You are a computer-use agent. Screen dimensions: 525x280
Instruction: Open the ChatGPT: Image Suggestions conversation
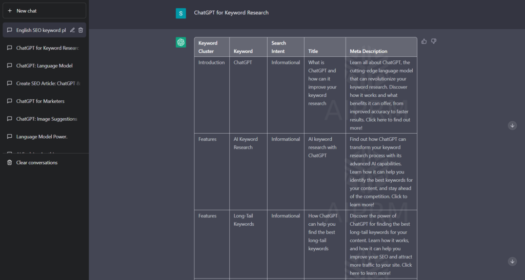[x=44, y=119]
